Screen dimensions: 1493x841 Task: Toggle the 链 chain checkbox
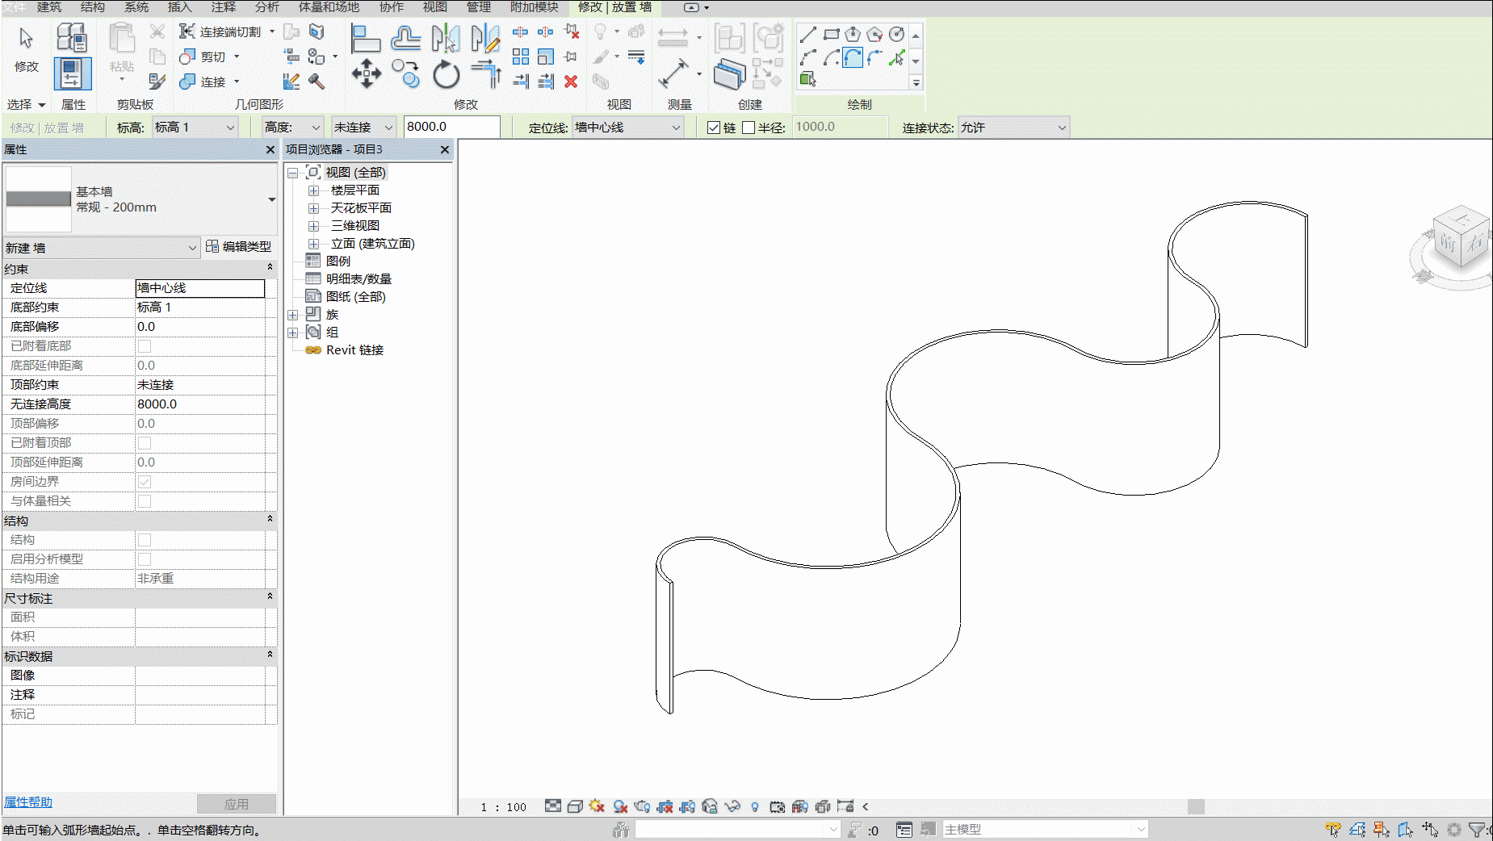[x=714, y=128]
